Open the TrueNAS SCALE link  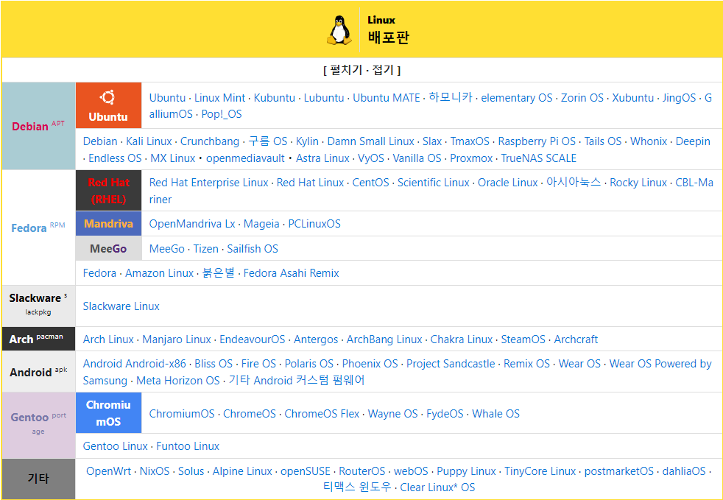point(538,158)
